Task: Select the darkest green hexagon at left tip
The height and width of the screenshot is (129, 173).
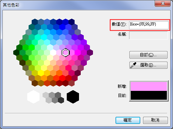Action: [x=16, y=52]
